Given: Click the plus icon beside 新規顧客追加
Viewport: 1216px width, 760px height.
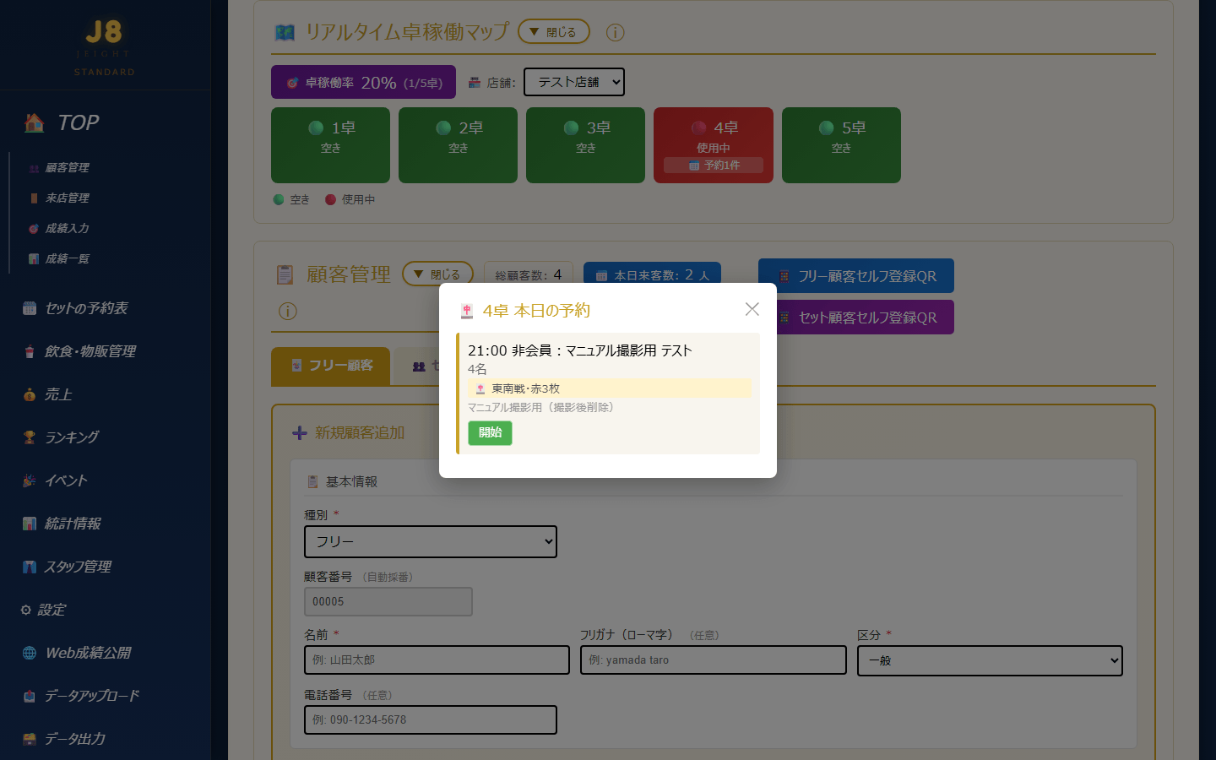Looking at the screenshot, I should click(300, 433).
